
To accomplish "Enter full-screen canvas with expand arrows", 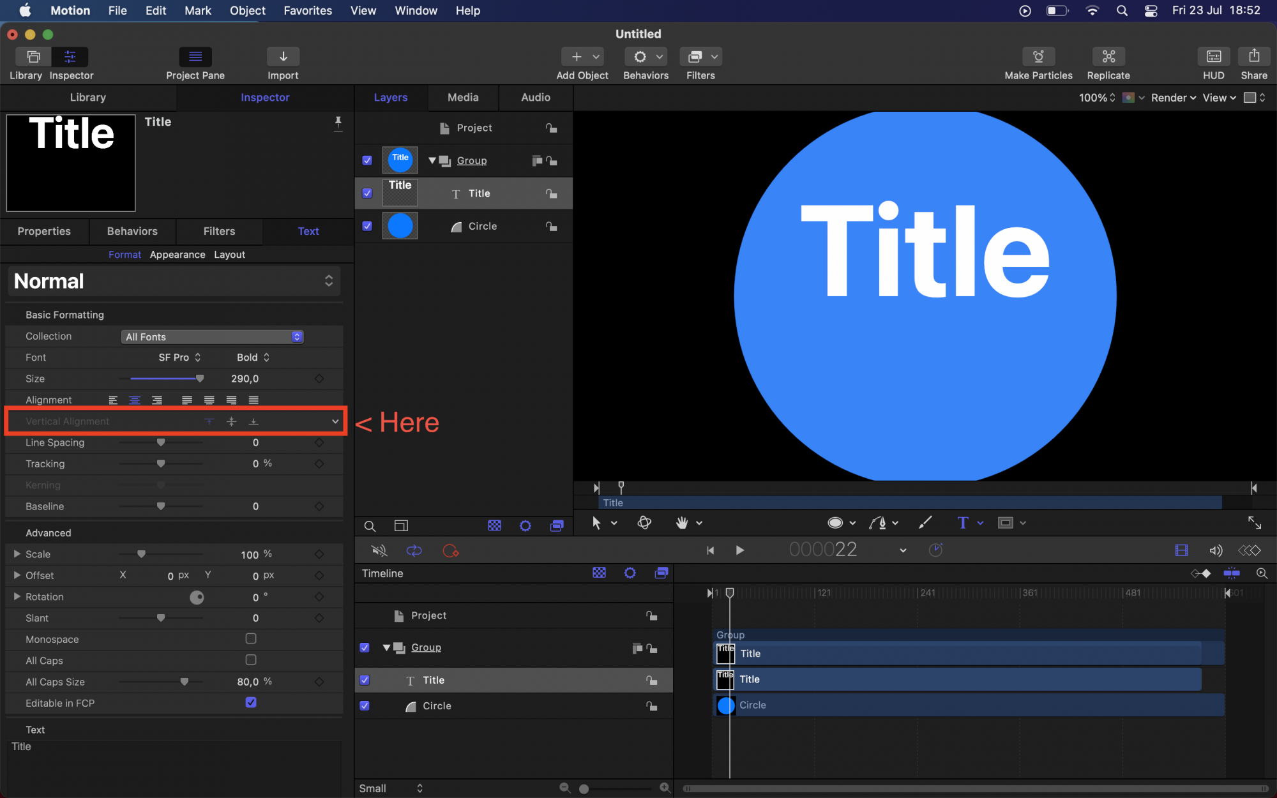I will (1255, 523).
